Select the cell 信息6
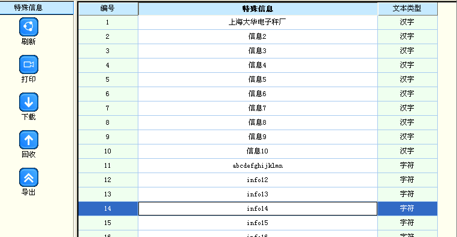 258,94
